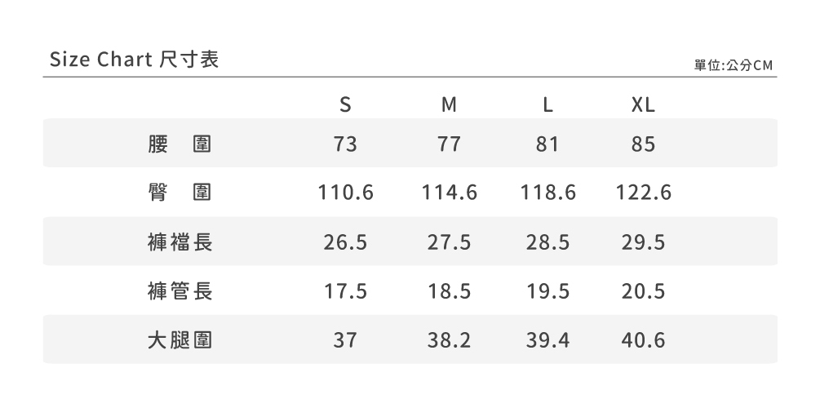Click the 29.5 rise length cell
The height and width of the screenshot is (408, 820).
[x=643, y=242]
